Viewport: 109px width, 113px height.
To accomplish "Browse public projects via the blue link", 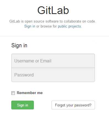I will 69,26.
